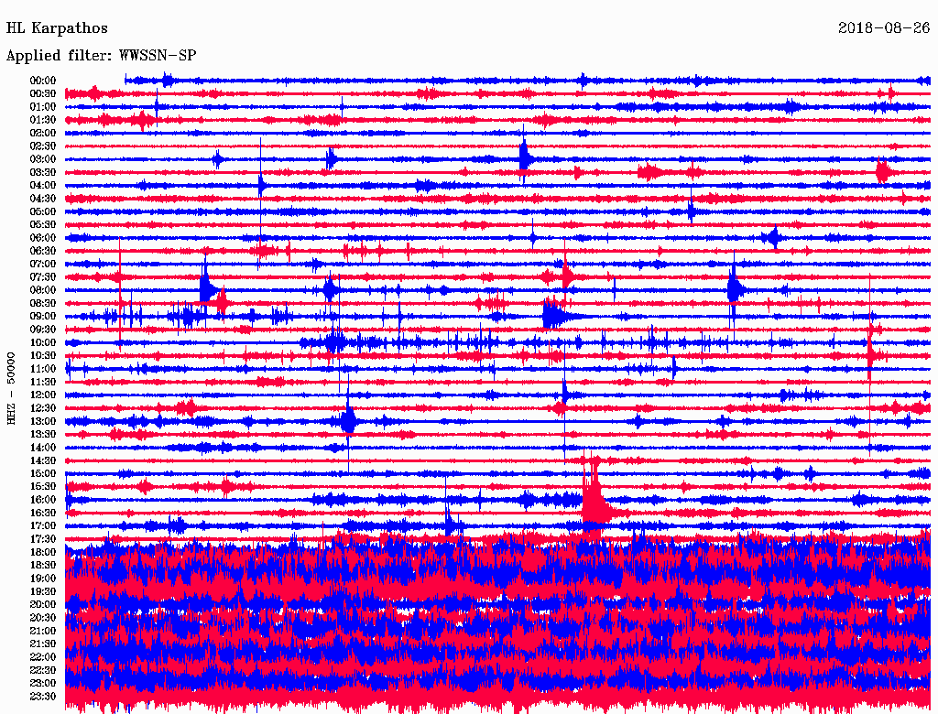Select the 11:00 time row label
This screenshot has height=714, width=938.
click(x=43, y=369)
